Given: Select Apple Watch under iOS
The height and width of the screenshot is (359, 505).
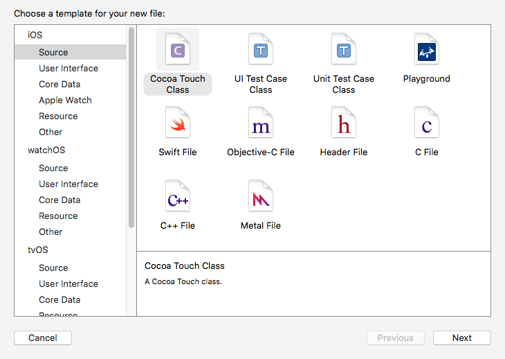Looking at the screenshot, I should pos(65,100).
